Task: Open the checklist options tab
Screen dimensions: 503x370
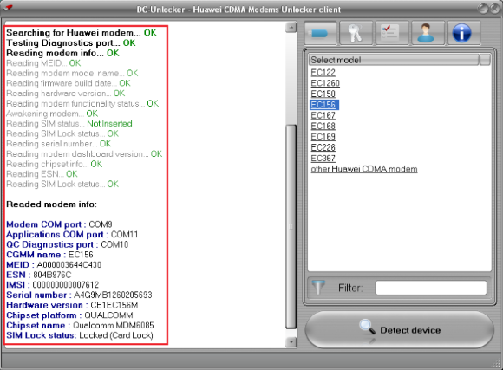Action: pos(392,33)
